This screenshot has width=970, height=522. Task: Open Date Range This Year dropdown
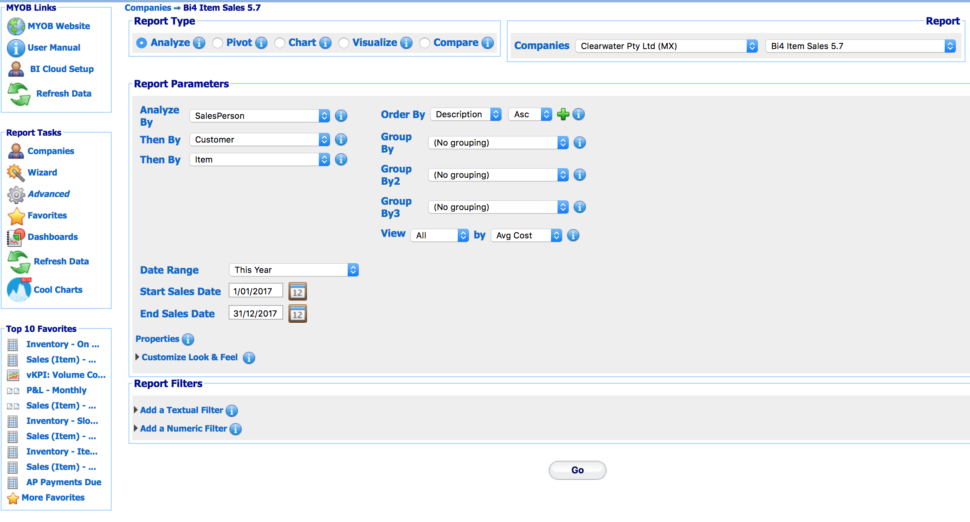coord(294,270)
